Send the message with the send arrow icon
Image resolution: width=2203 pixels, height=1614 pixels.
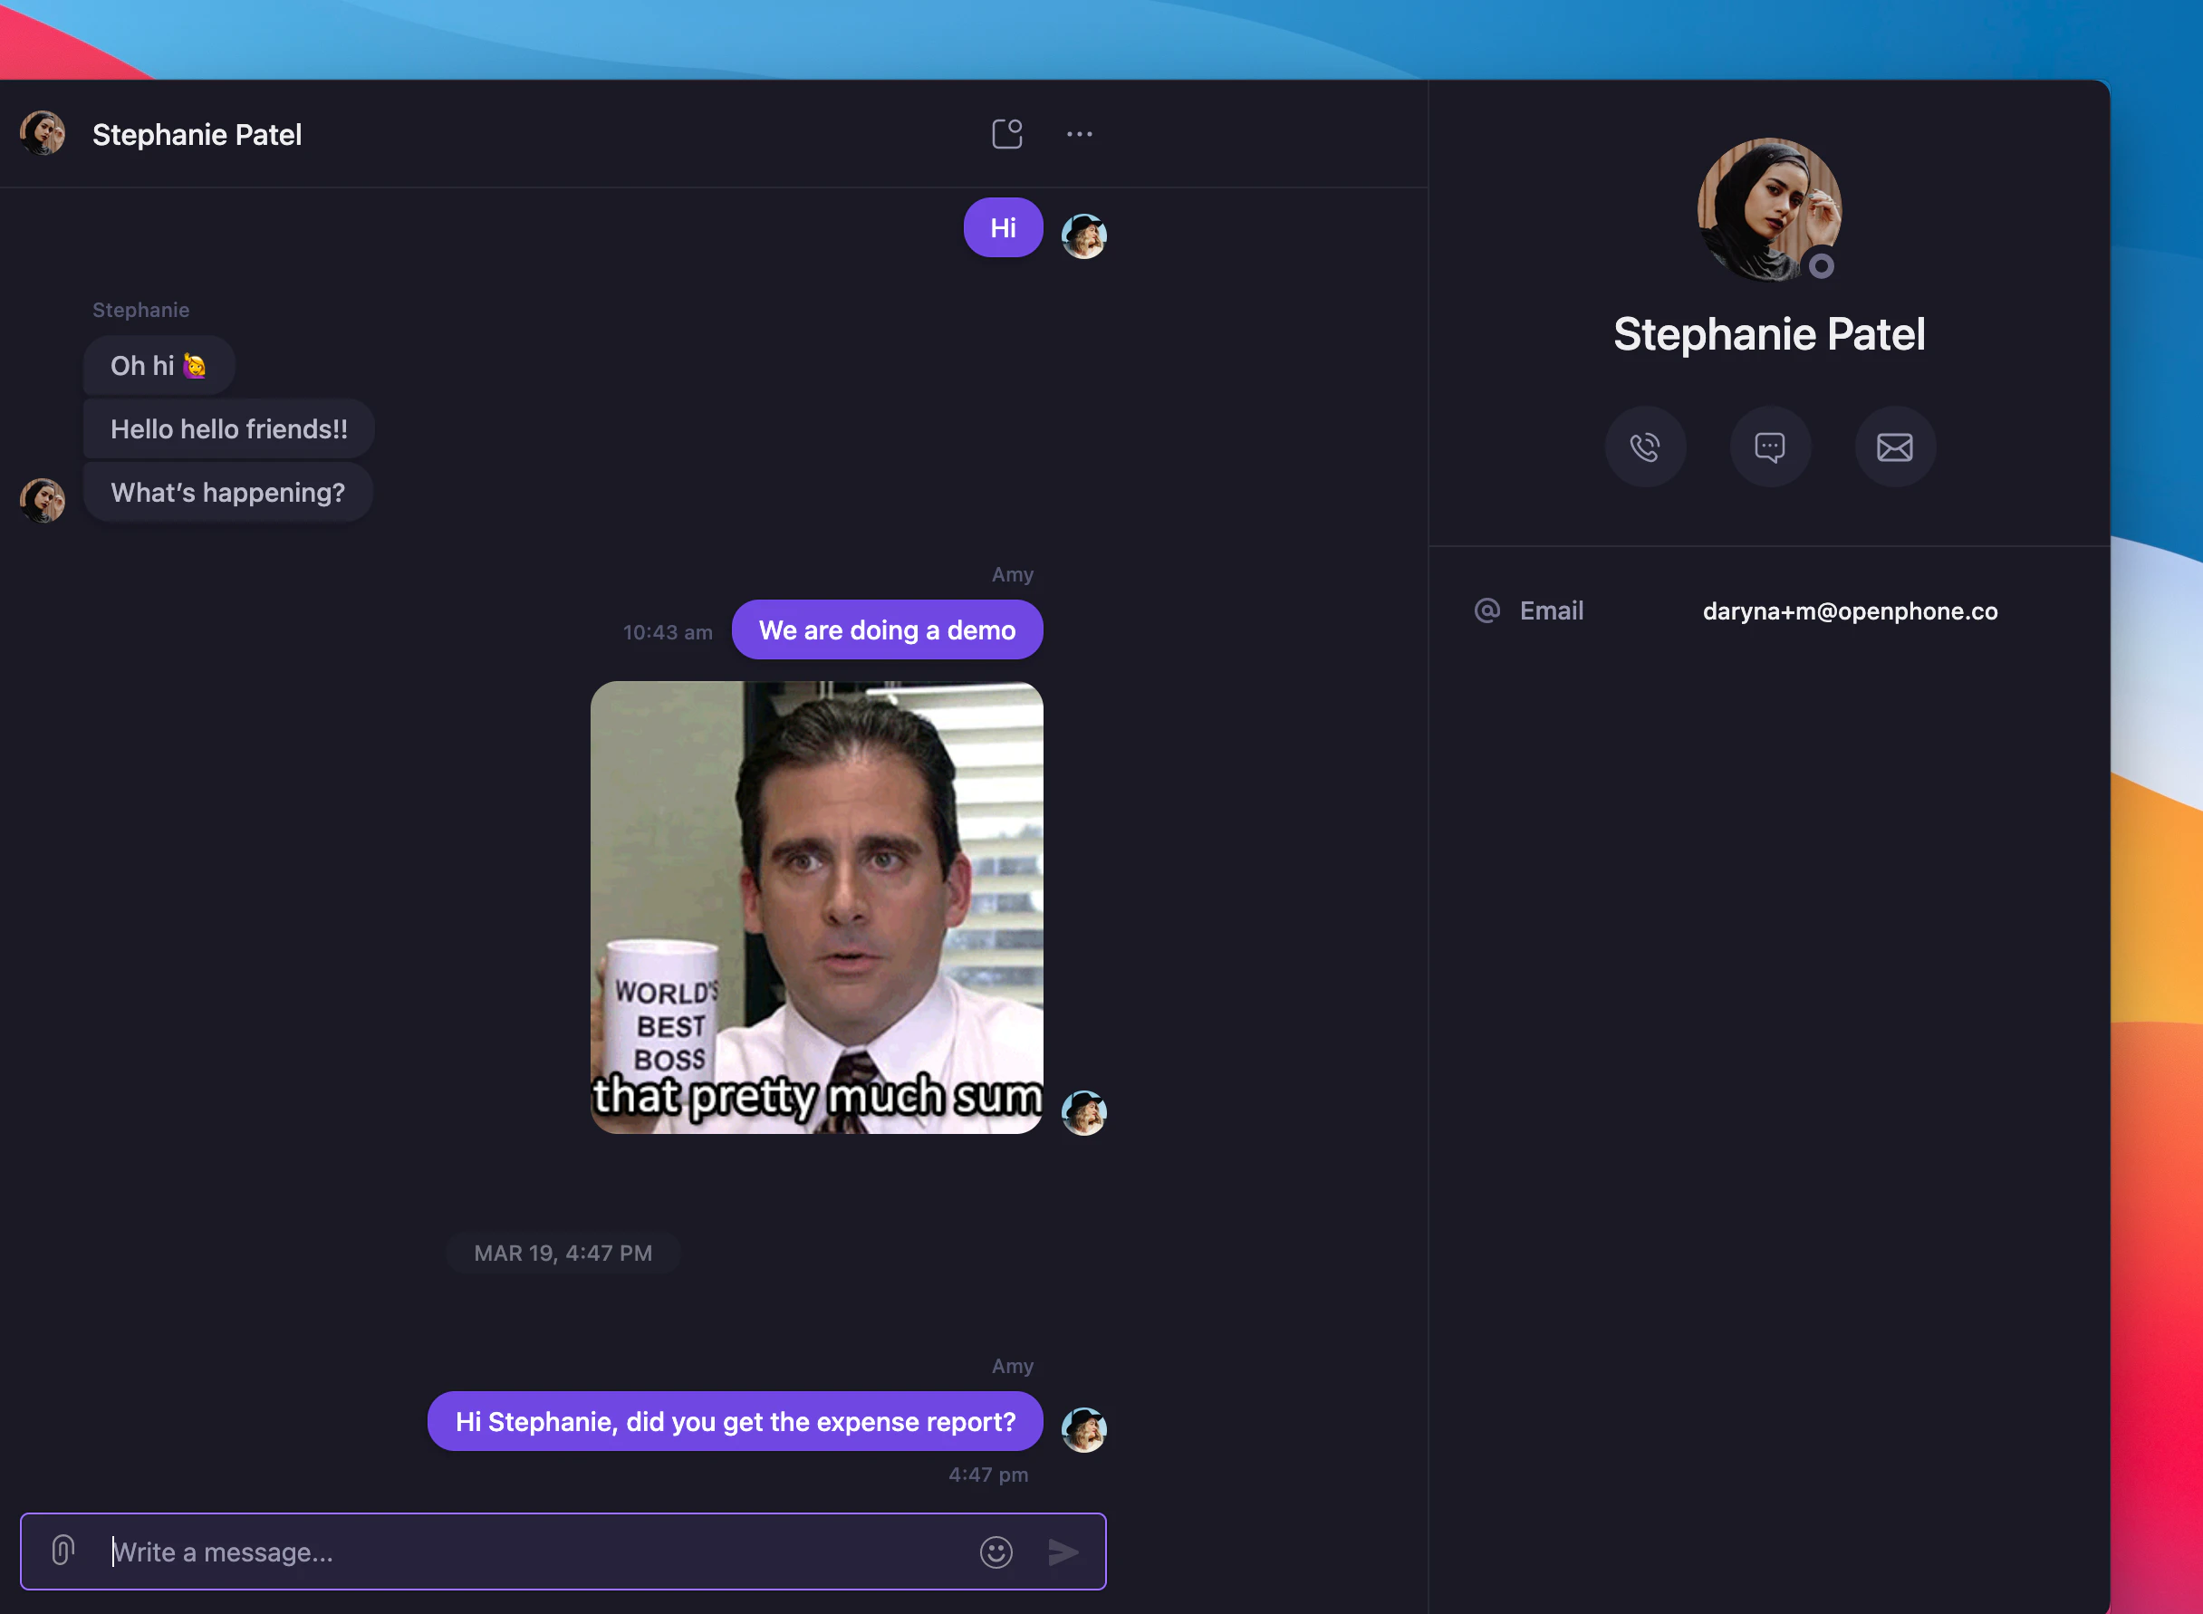[1063, 1552]
